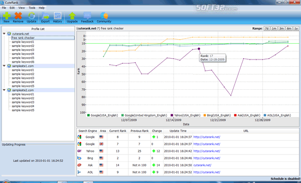This screenshot has width=301, height=183.
Task: Open the Yahoo row cuterank.net URL link
Action: click(x=207, y=151)
